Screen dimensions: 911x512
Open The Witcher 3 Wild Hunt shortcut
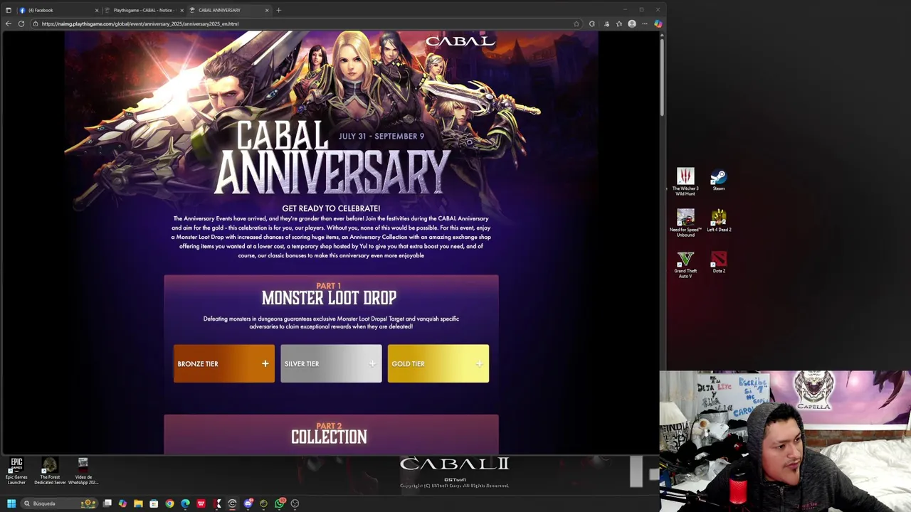(685, 181)
